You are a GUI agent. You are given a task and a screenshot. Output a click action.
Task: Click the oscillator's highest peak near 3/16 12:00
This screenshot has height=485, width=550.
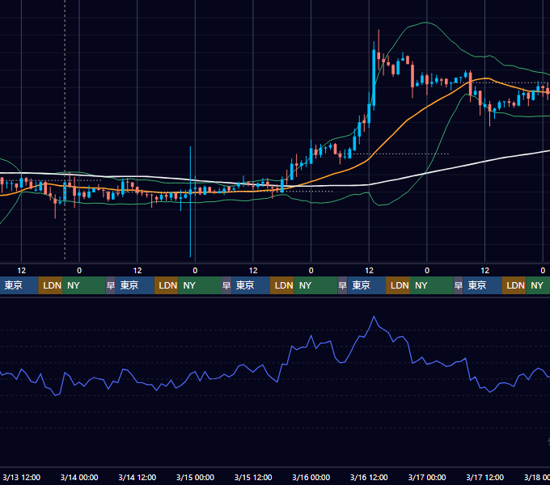[x=374, y=317]
